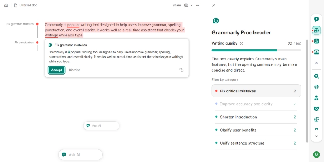The image size is (324, 162).
Task: Go to the home page icon
Action: [6, 5]
